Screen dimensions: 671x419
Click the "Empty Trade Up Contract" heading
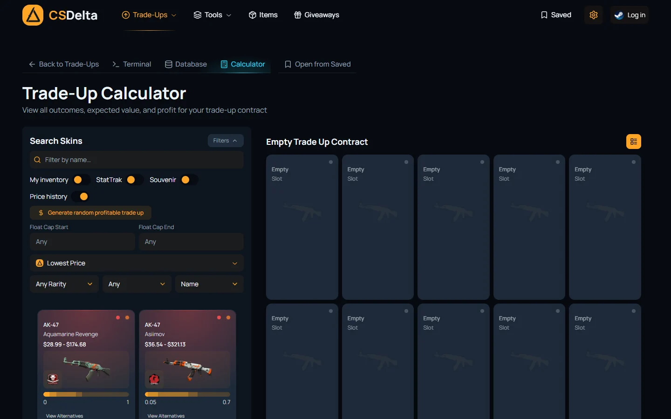[317, 142]
